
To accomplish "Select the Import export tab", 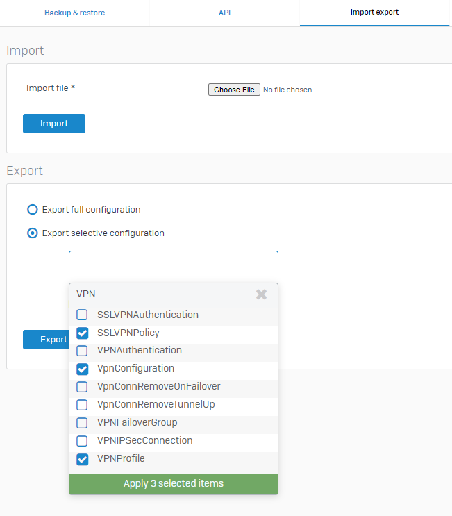I will (x=374, y=13).
